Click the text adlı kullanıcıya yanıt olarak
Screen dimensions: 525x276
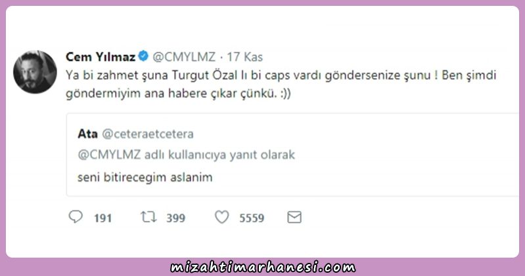[x=219, y=155]
